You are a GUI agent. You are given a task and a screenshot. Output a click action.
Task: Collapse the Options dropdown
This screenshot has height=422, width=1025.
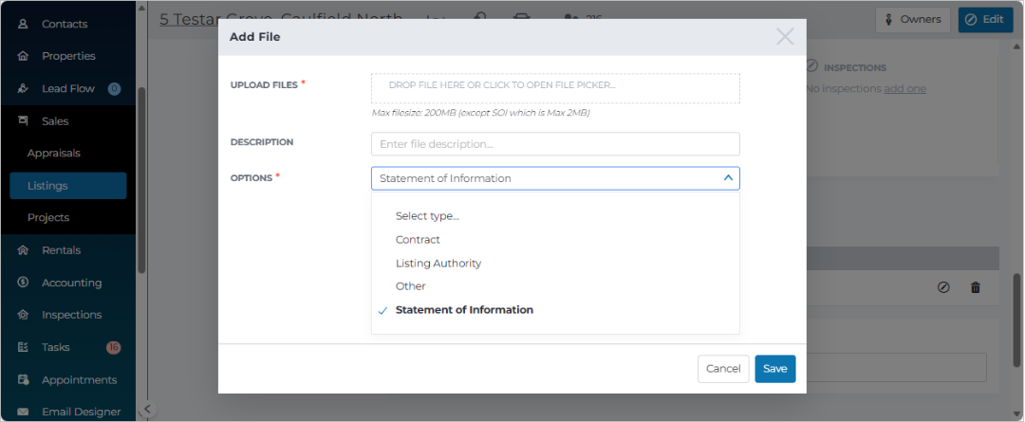[555, 178]
